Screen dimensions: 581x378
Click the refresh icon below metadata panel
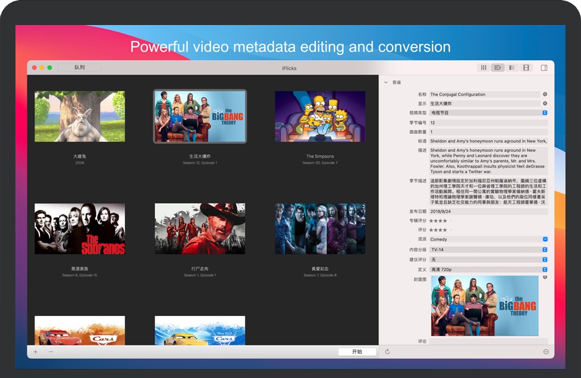[x=387, y=352]
